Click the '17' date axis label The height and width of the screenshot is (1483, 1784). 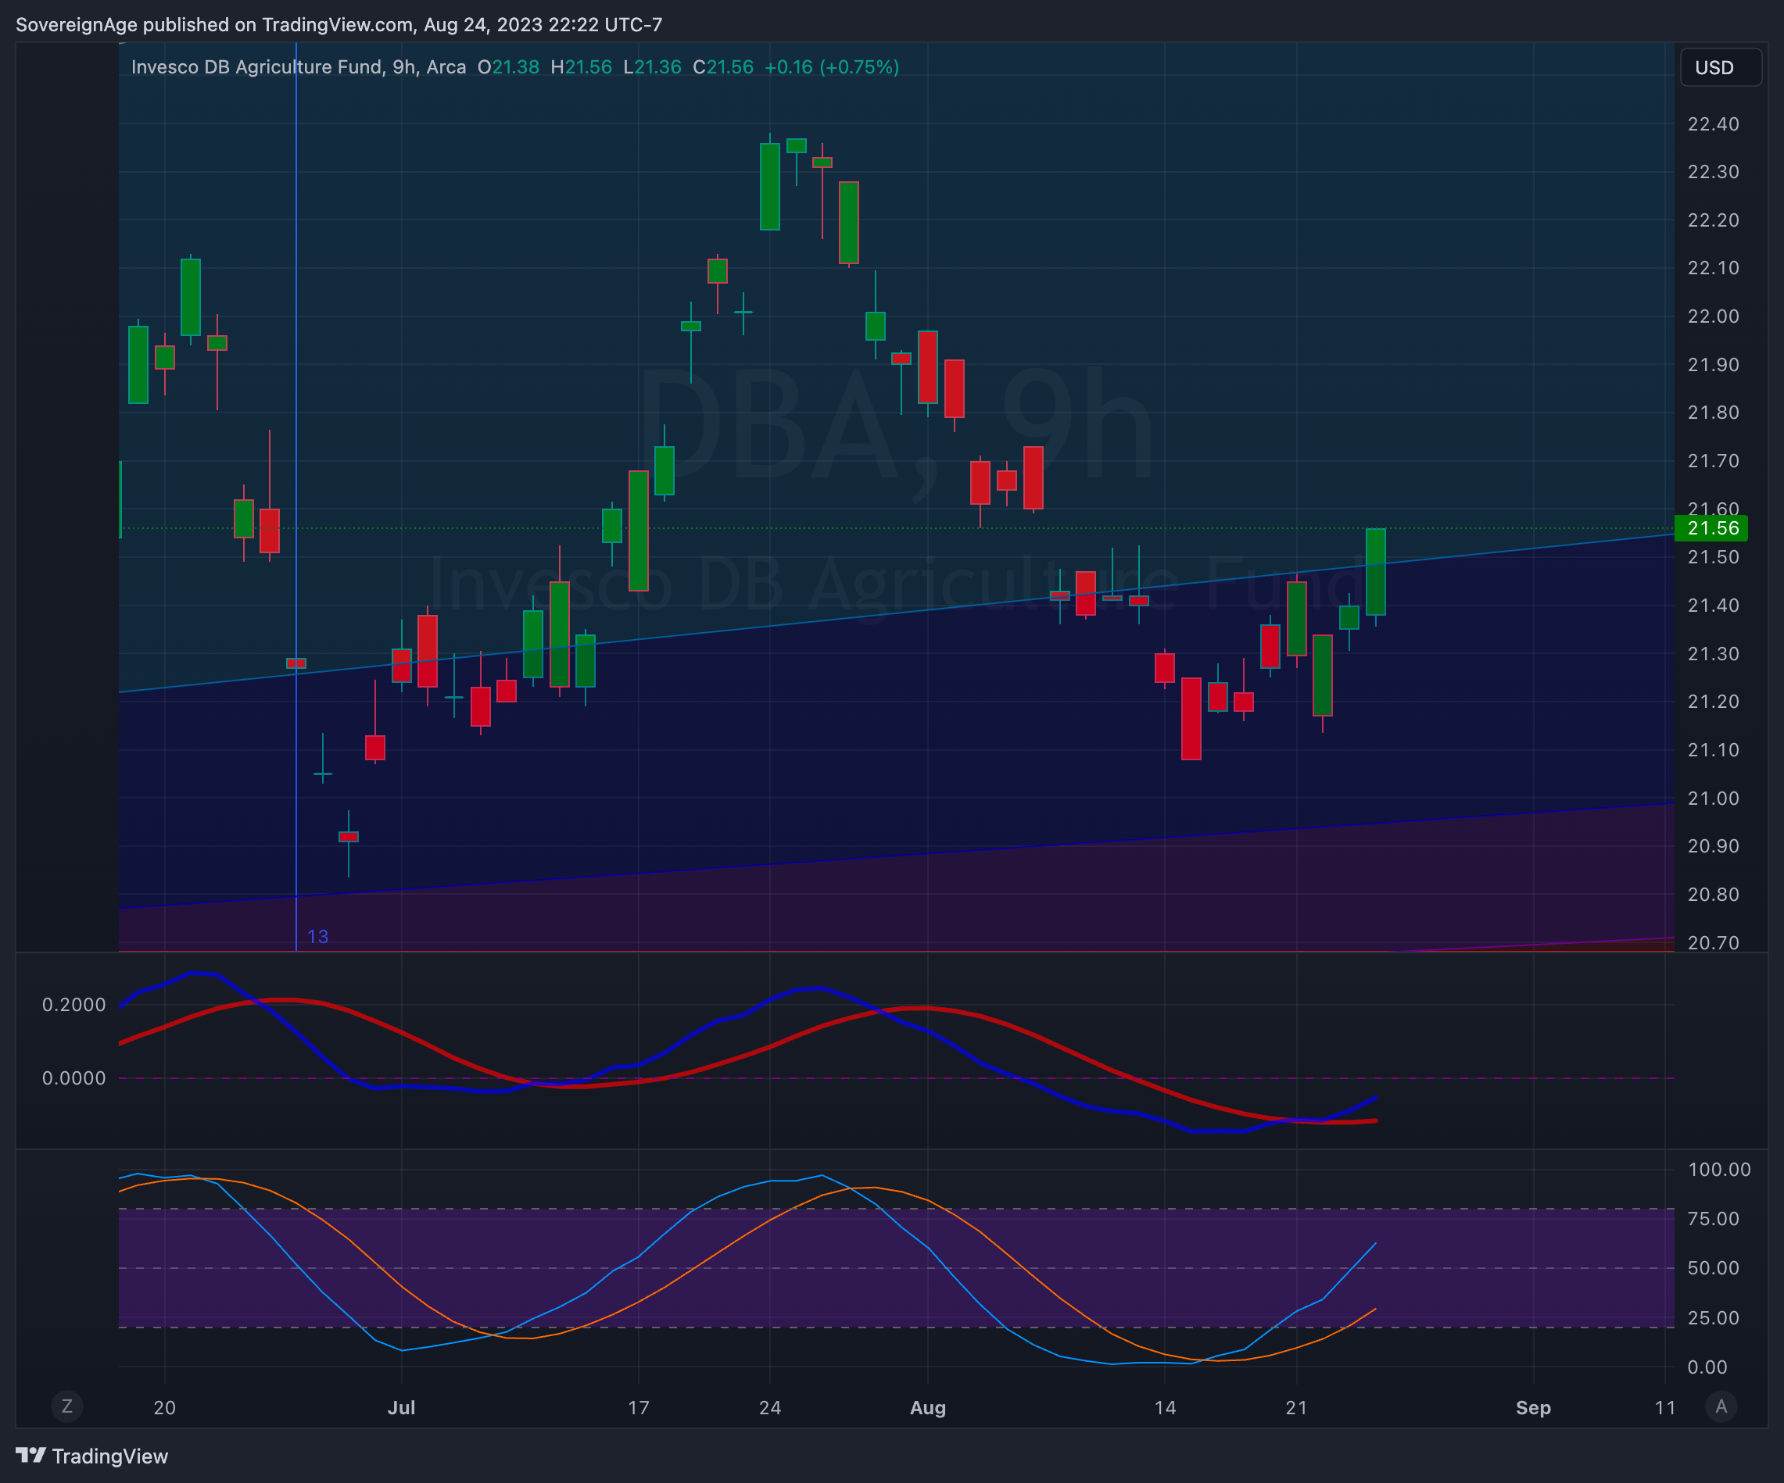(x=638, y=1407)
